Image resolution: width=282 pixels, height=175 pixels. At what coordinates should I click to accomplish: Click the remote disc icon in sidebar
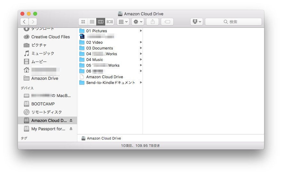[x=27, y=112]
